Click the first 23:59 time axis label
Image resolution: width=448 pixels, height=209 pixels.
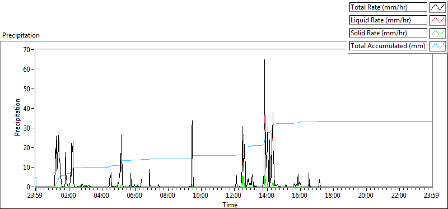pyautogui.click(x=35, y=196)
